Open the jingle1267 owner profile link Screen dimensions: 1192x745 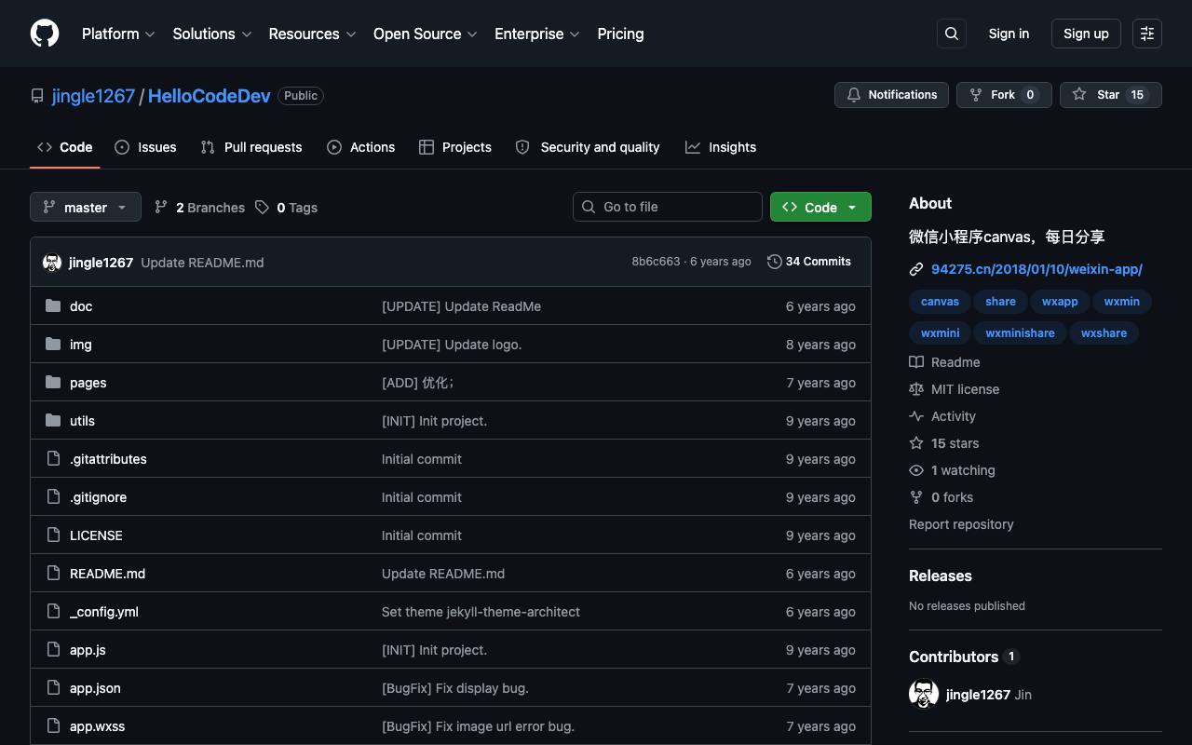point(93,96)
